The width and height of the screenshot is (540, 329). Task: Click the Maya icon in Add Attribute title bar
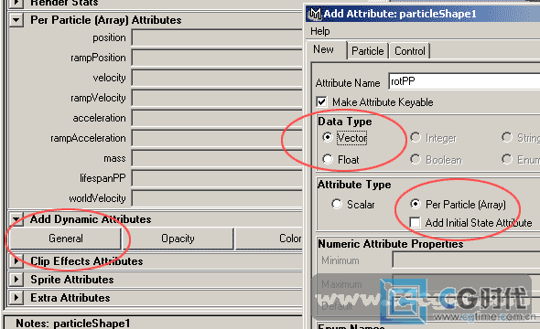click(315, 14)
